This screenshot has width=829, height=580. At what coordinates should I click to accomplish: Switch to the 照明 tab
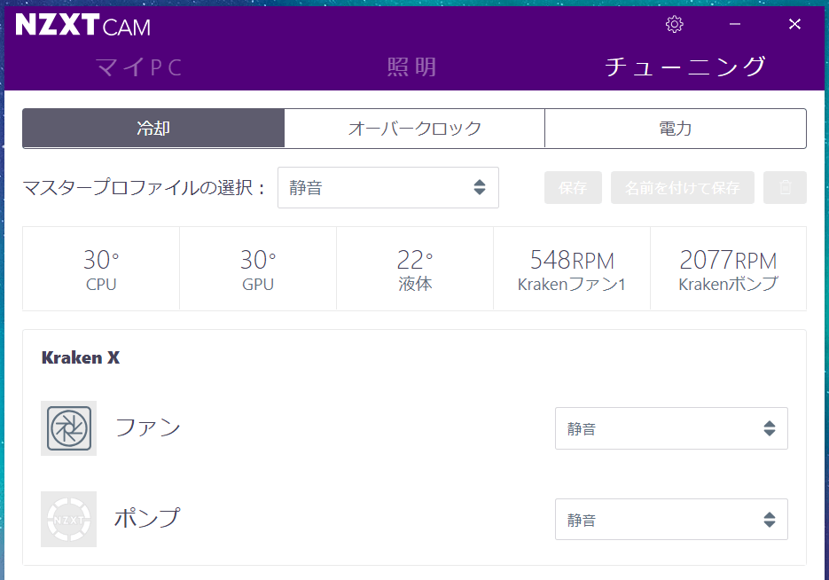point(412,67)
